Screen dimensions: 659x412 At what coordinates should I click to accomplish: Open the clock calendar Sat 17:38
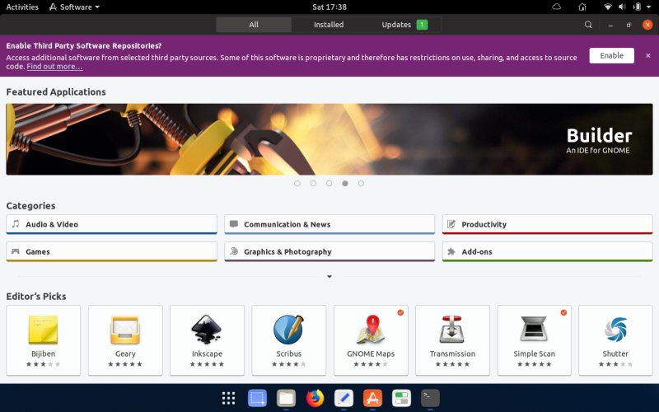tap(329, 7)
